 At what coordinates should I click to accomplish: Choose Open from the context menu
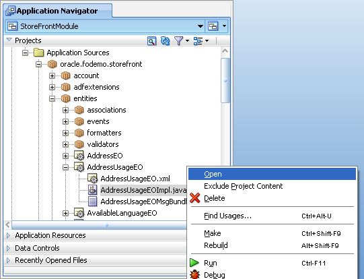(272, 174)
